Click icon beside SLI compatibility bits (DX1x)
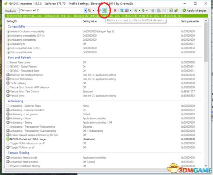Viewport: 213px width, 175px height. 8,48
